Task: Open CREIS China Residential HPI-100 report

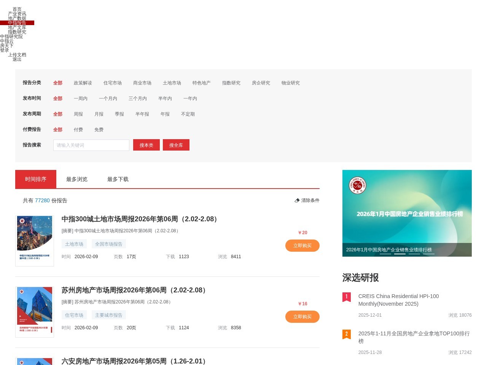Action: tap(398, 300)
